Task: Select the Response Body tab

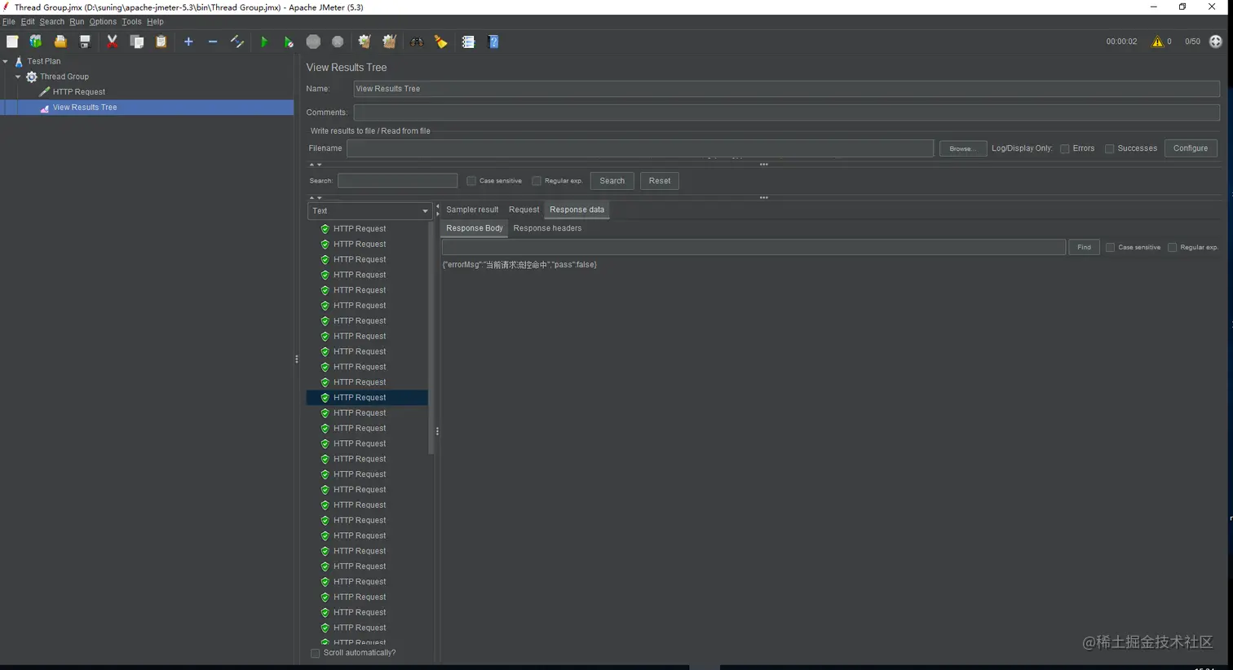Action: point(475,228)
